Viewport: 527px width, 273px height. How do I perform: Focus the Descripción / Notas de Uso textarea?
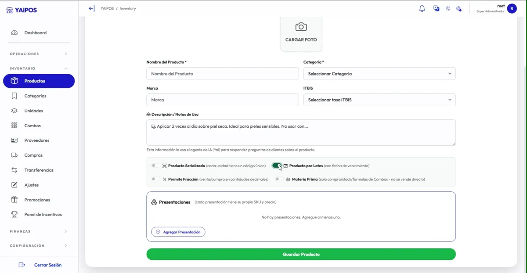point(301,133)
